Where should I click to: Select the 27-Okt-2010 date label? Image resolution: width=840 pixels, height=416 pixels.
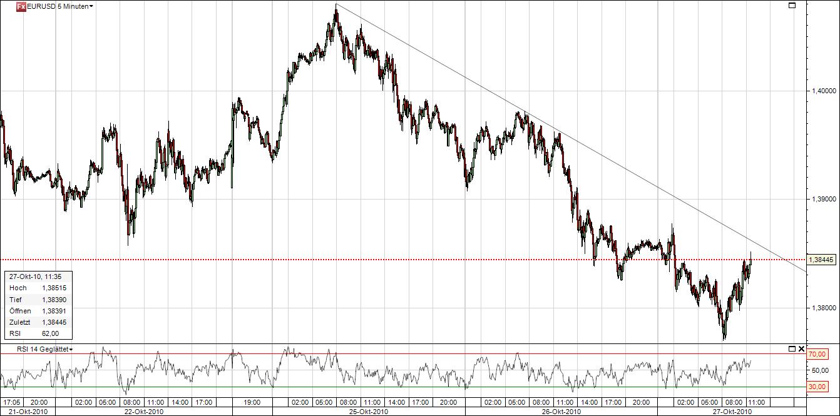pos(733,412)
